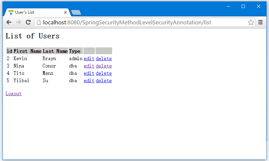Viewport: 269px width, 161px height.
Task: Open a new tab
Action: point(76,12)
